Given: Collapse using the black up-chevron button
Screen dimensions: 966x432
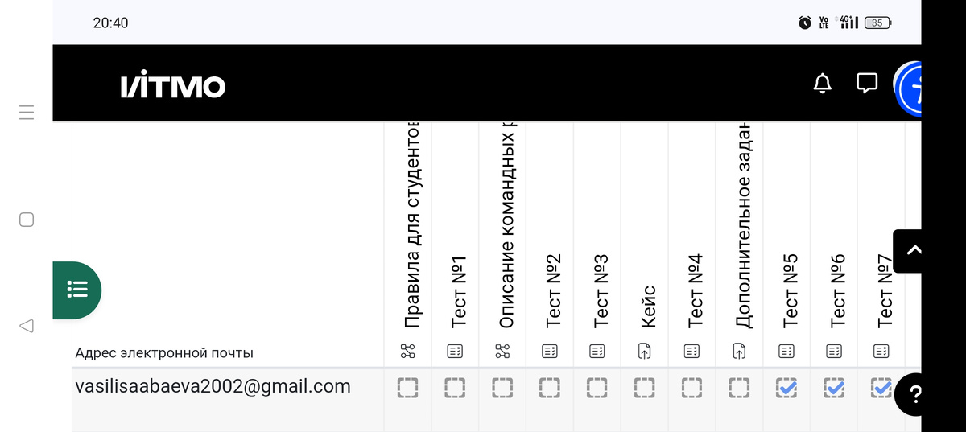Looking at the screenshot, I should click(913, 251).
